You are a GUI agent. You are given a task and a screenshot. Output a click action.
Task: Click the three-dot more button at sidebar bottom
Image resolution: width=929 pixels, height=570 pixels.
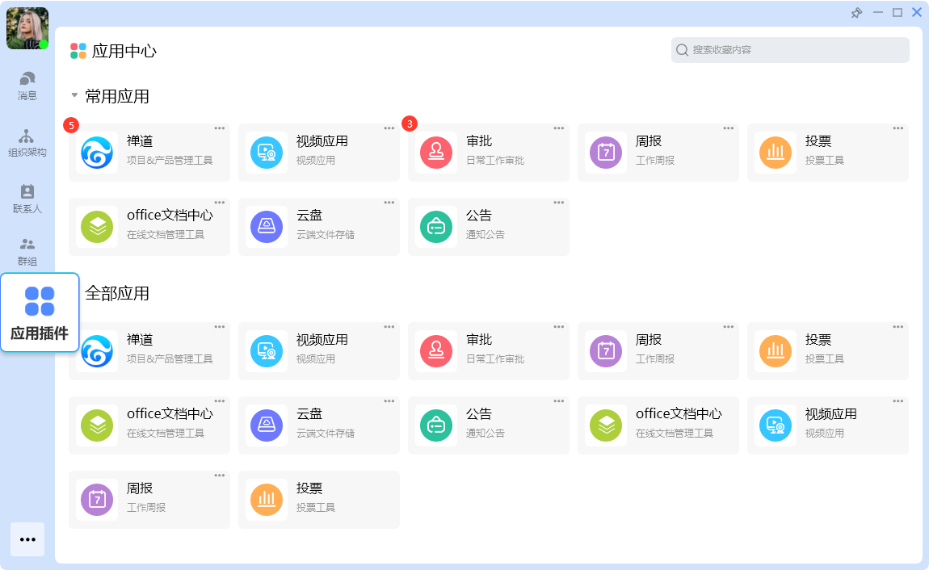pyautogui.click(x=27, y=539)
